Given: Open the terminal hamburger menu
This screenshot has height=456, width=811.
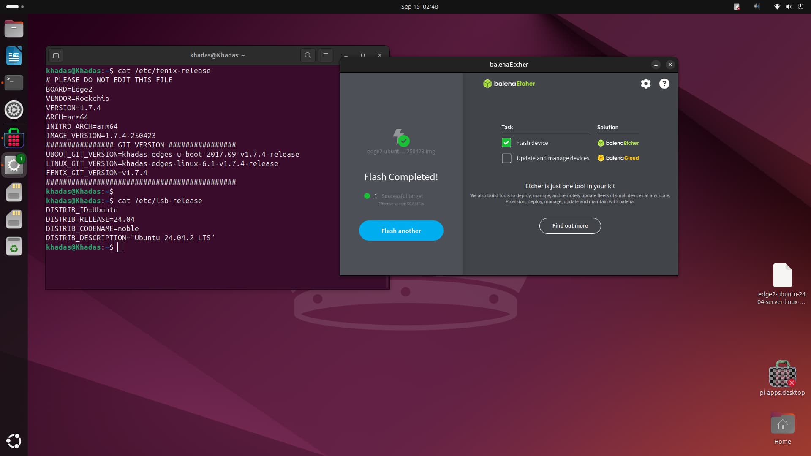Looking at the screenshot, I should 325,55.
